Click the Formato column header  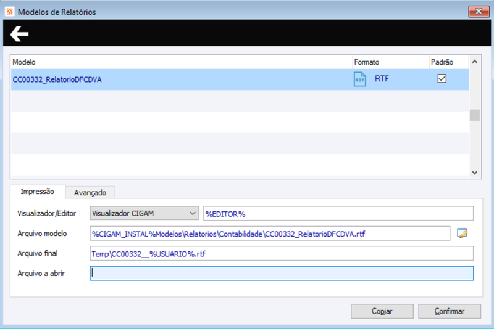pyautogui.click(x=391, y=62)
